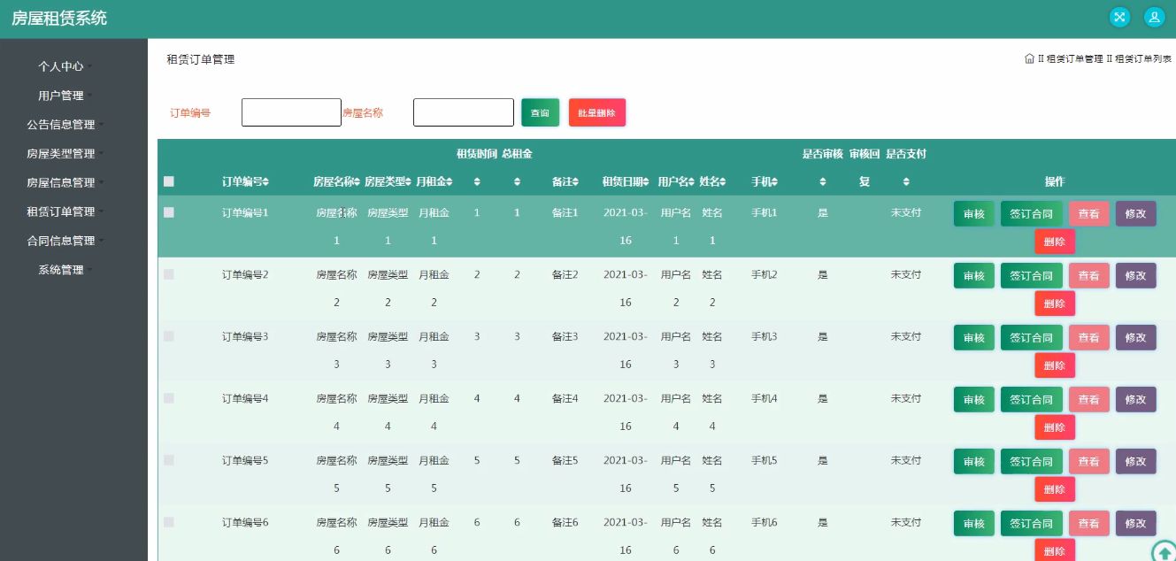1176x561 pixels.
Task: Click 审核 for 订单编号4
Action: 974,399
